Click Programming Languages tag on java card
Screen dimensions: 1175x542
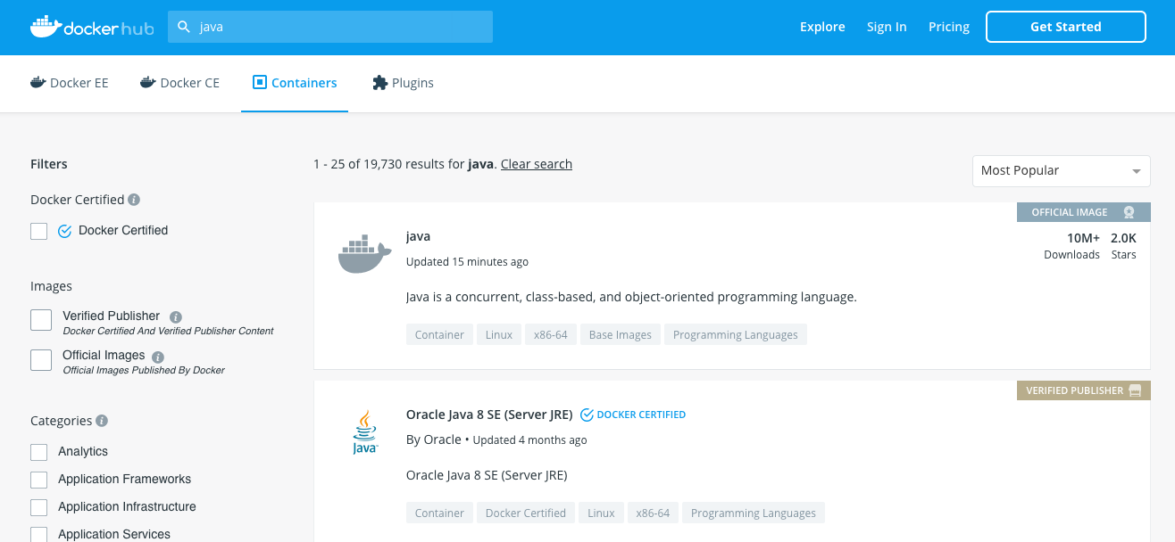coord(736,335)
